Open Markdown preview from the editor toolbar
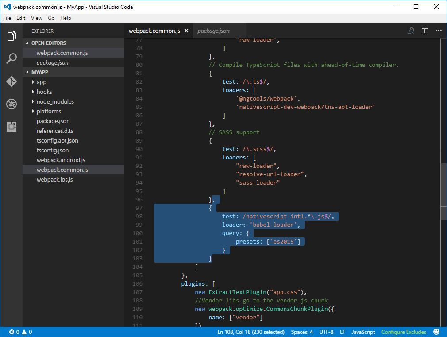 [410, 31]
